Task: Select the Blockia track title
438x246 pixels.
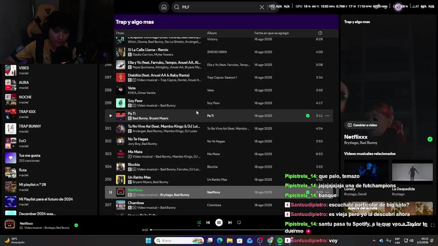Action: point(134,165)
